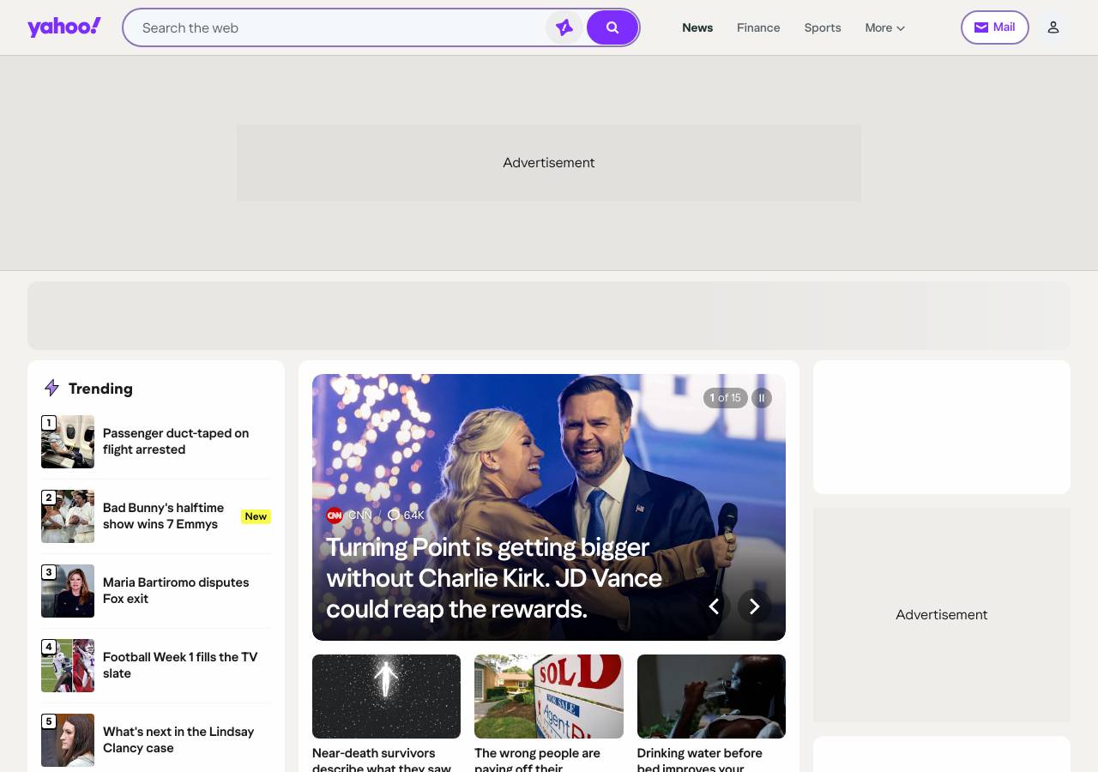Pause the headline carousel autoplay
The height and width of the screenshot is (772, 1098).
[762, 398]
